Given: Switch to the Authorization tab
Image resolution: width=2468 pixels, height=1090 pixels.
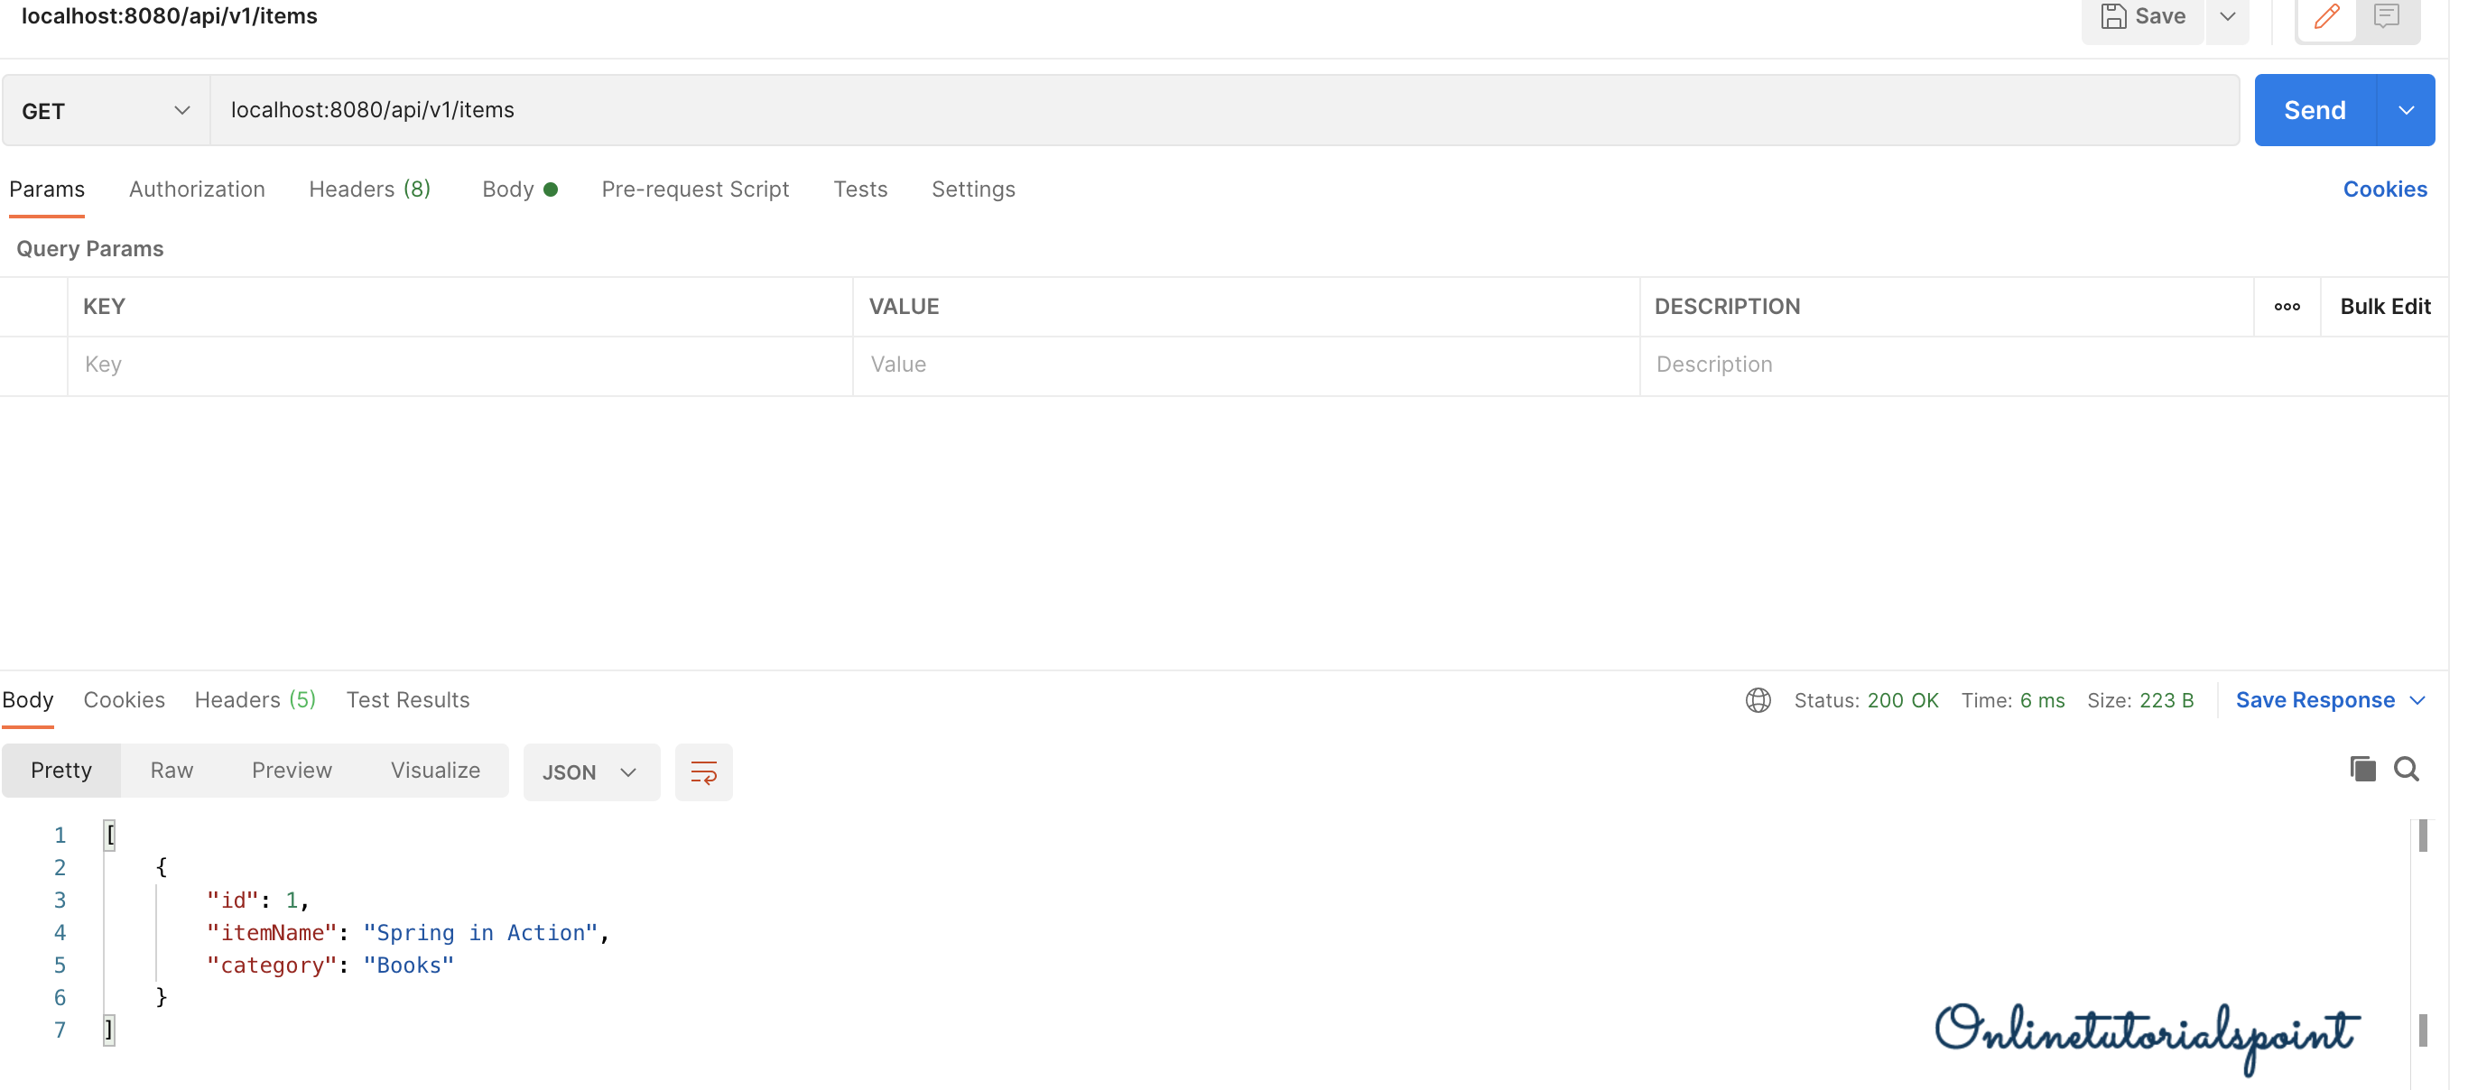Looking at the screenshot, I should pyautogui.click(x=197, y=189).
